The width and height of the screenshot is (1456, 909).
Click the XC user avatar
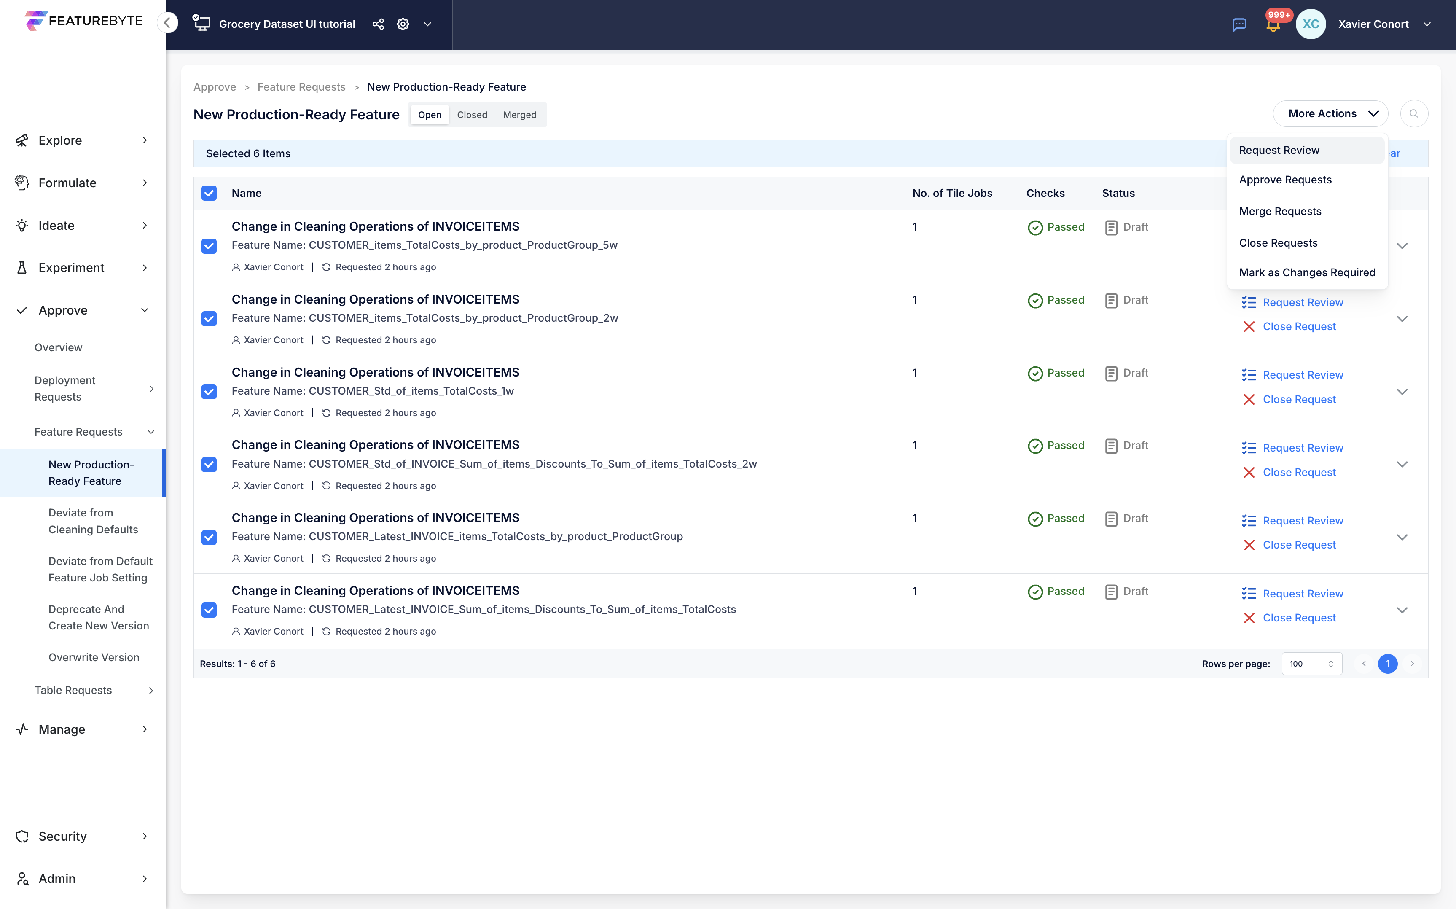pyautogui.click(x=1311, y=24)
